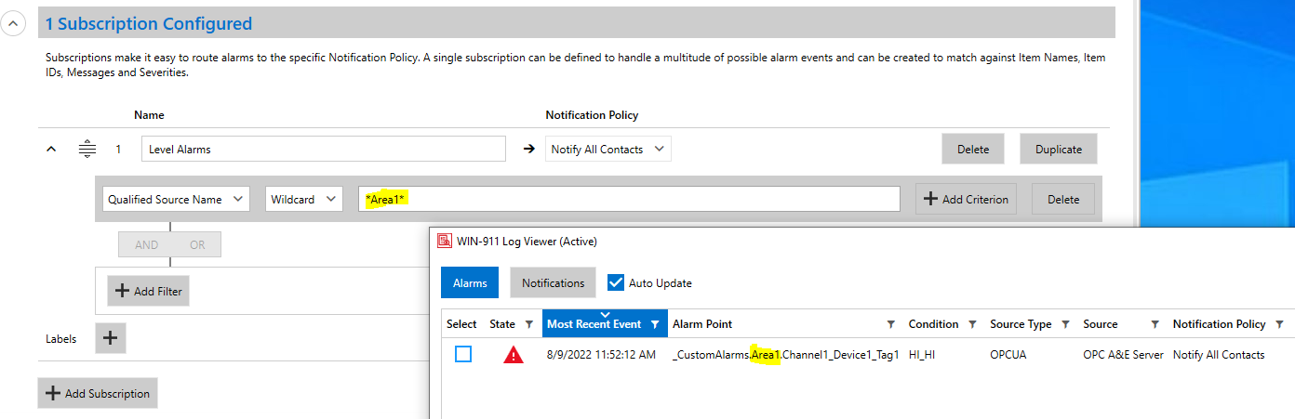Click the arrow icon before Notification Policy dropdown
The height and width of the screenshot is (419, 1295).
(x=528, y=149)
